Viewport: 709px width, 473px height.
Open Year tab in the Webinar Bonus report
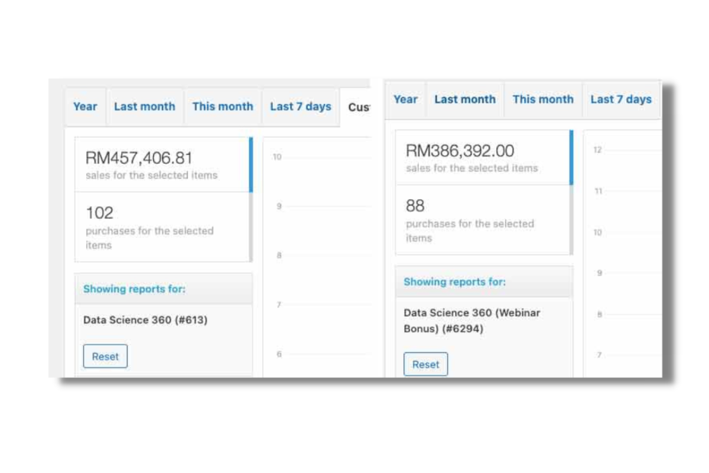(x=405, y=100)
